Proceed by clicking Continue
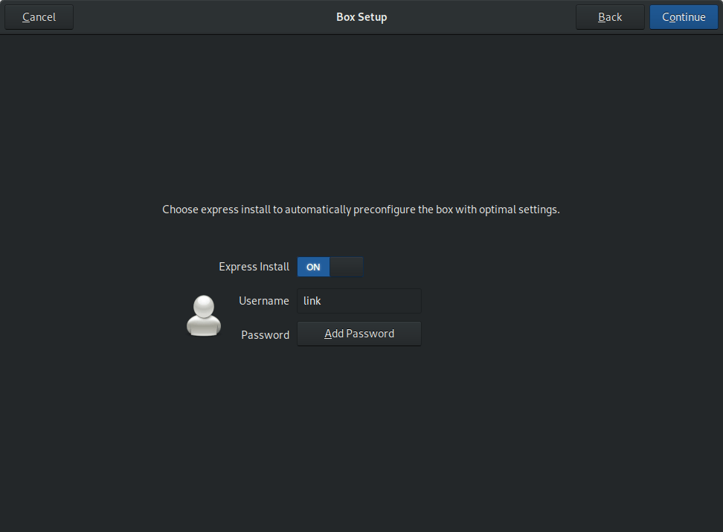This screenshot has height=532, width=723. (684, 17)
